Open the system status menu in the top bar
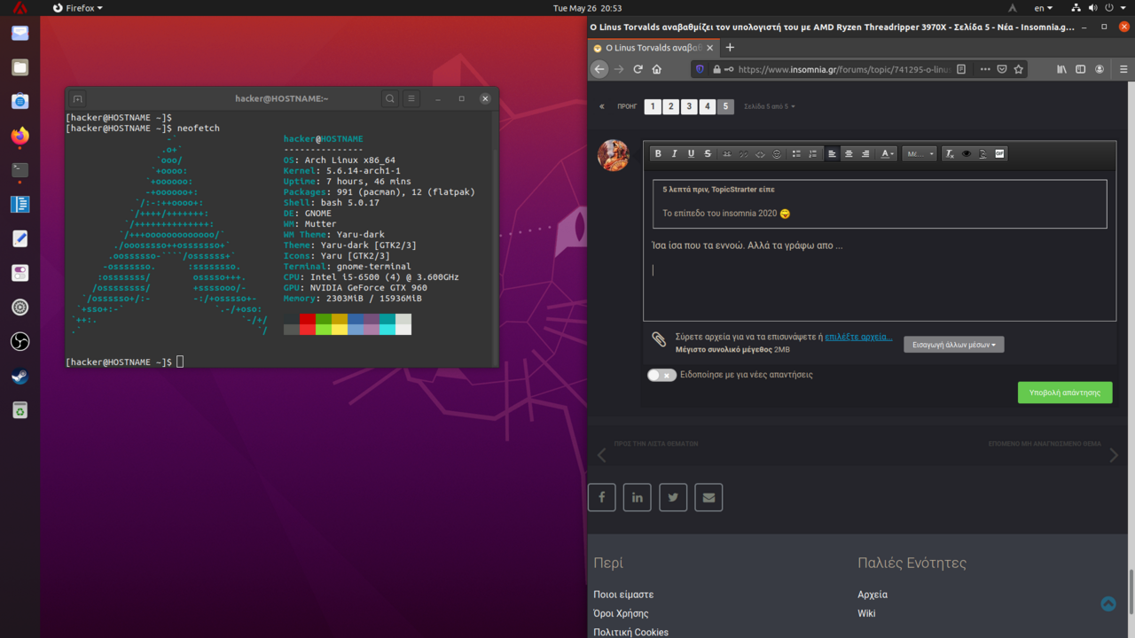1135x638 pixels. click(1100, 8)
